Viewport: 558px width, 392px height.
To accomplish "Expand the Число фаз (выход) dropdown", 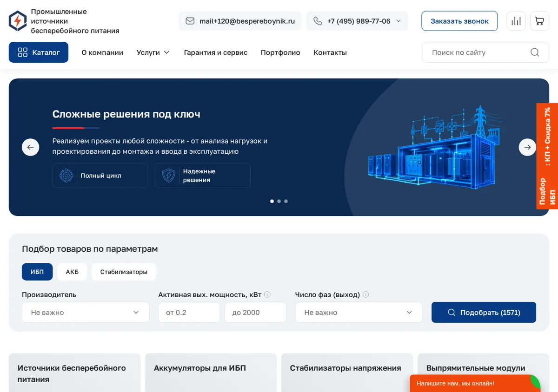I will click(359, 312).
